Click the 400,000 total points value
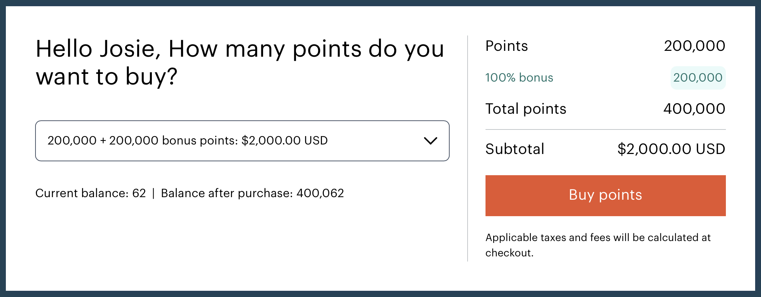Image resolution: width=761 pixels, height=297 pixels. [x=694, y=109]
